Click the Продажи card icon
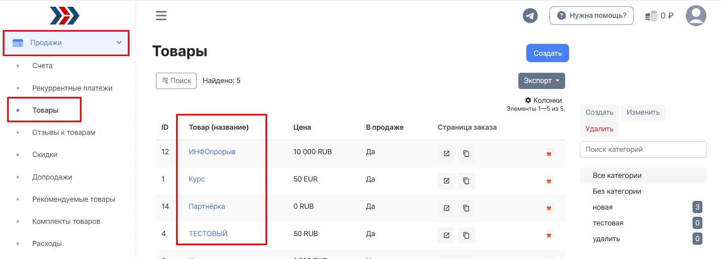721x259 pixels. pyautogui.click(x=18, y=43)
